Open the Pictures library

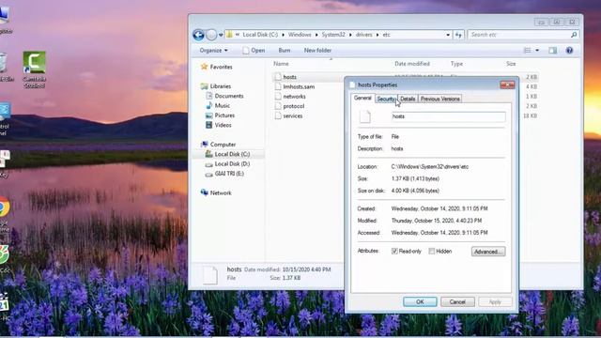[224, 115]
